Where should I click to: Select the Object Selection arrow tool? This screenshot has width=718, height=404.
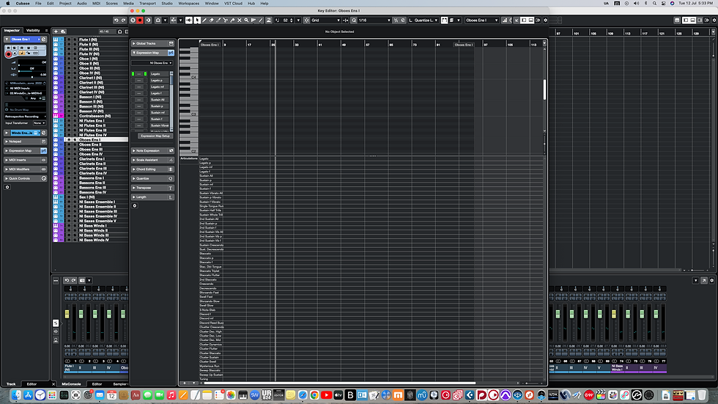pos(197,20)
